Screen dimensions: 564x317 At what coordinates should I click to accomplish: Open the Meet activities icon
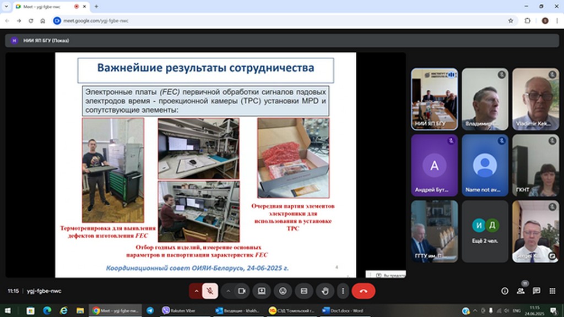551,291
